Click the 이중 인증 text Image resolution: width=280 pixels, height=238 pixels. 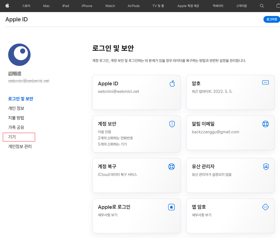pyautogui.click(x=104, y=132)
